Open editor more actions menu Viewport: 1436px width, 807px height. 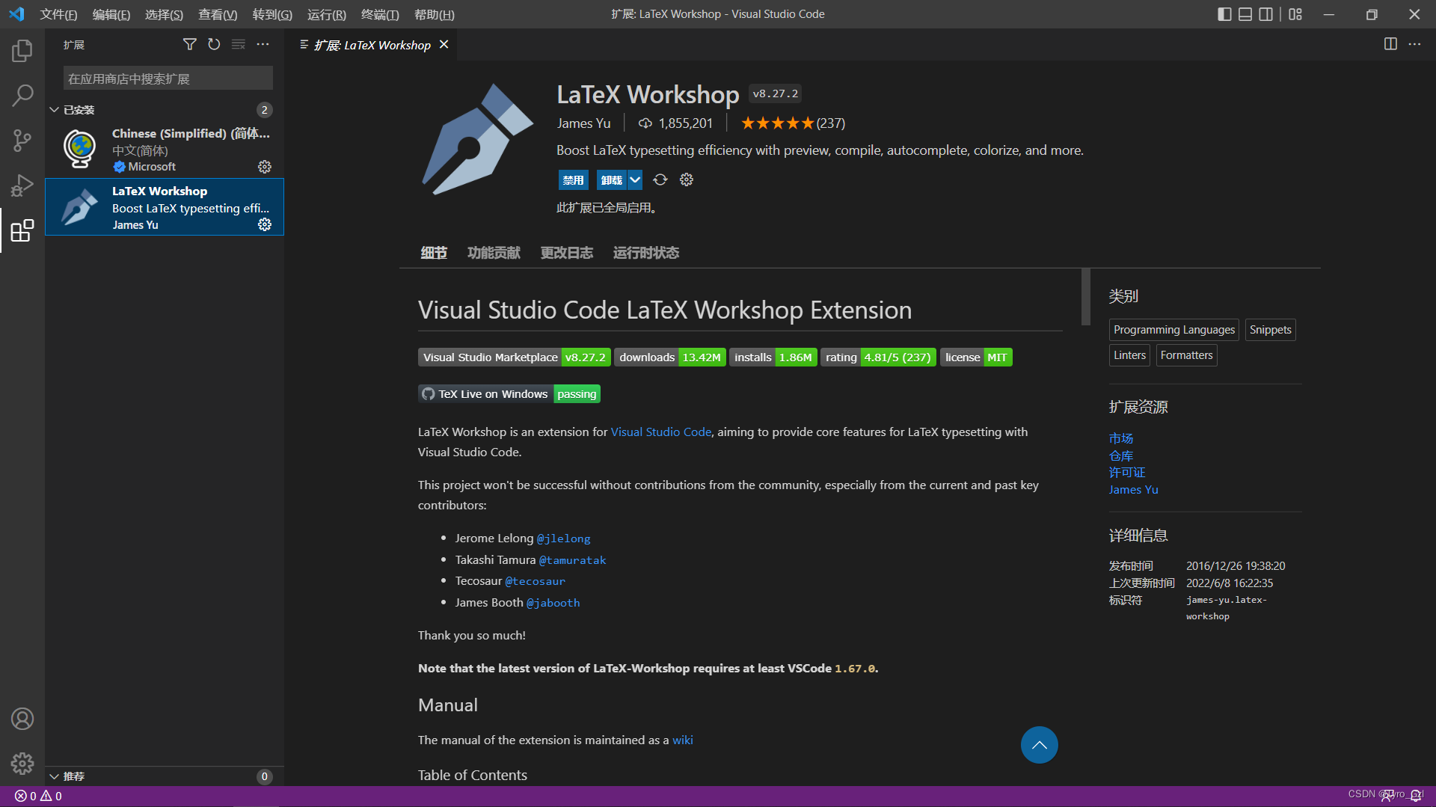[x=1414, y=44]
